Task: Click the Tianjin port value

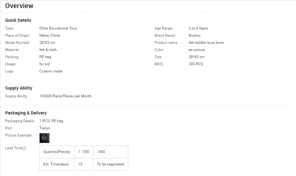Action: click(45, 128)
